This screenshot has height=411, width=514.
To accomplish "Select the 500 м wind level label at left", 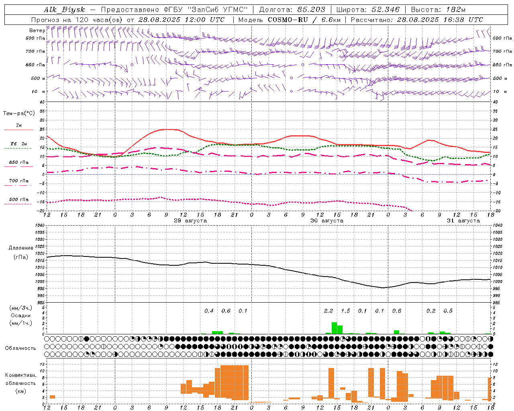I will pyautogui.click(x=38, y=78).
